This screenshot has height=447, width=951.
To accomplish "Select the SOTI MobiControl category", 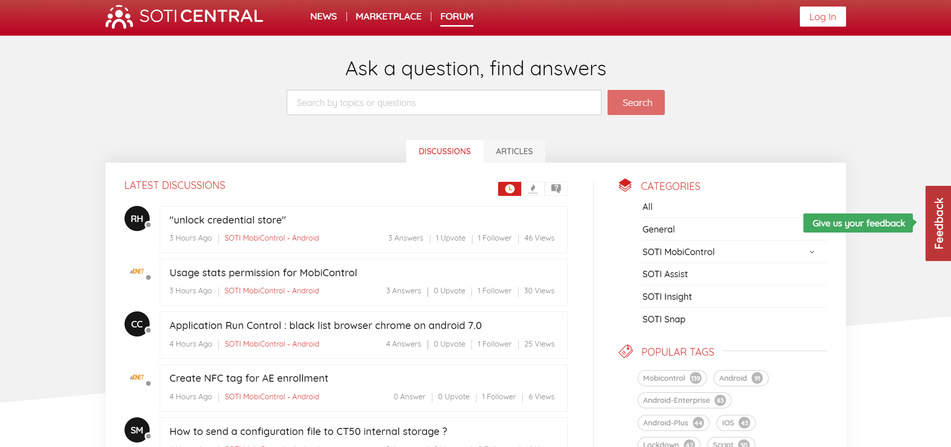I will tap(678, 252).
